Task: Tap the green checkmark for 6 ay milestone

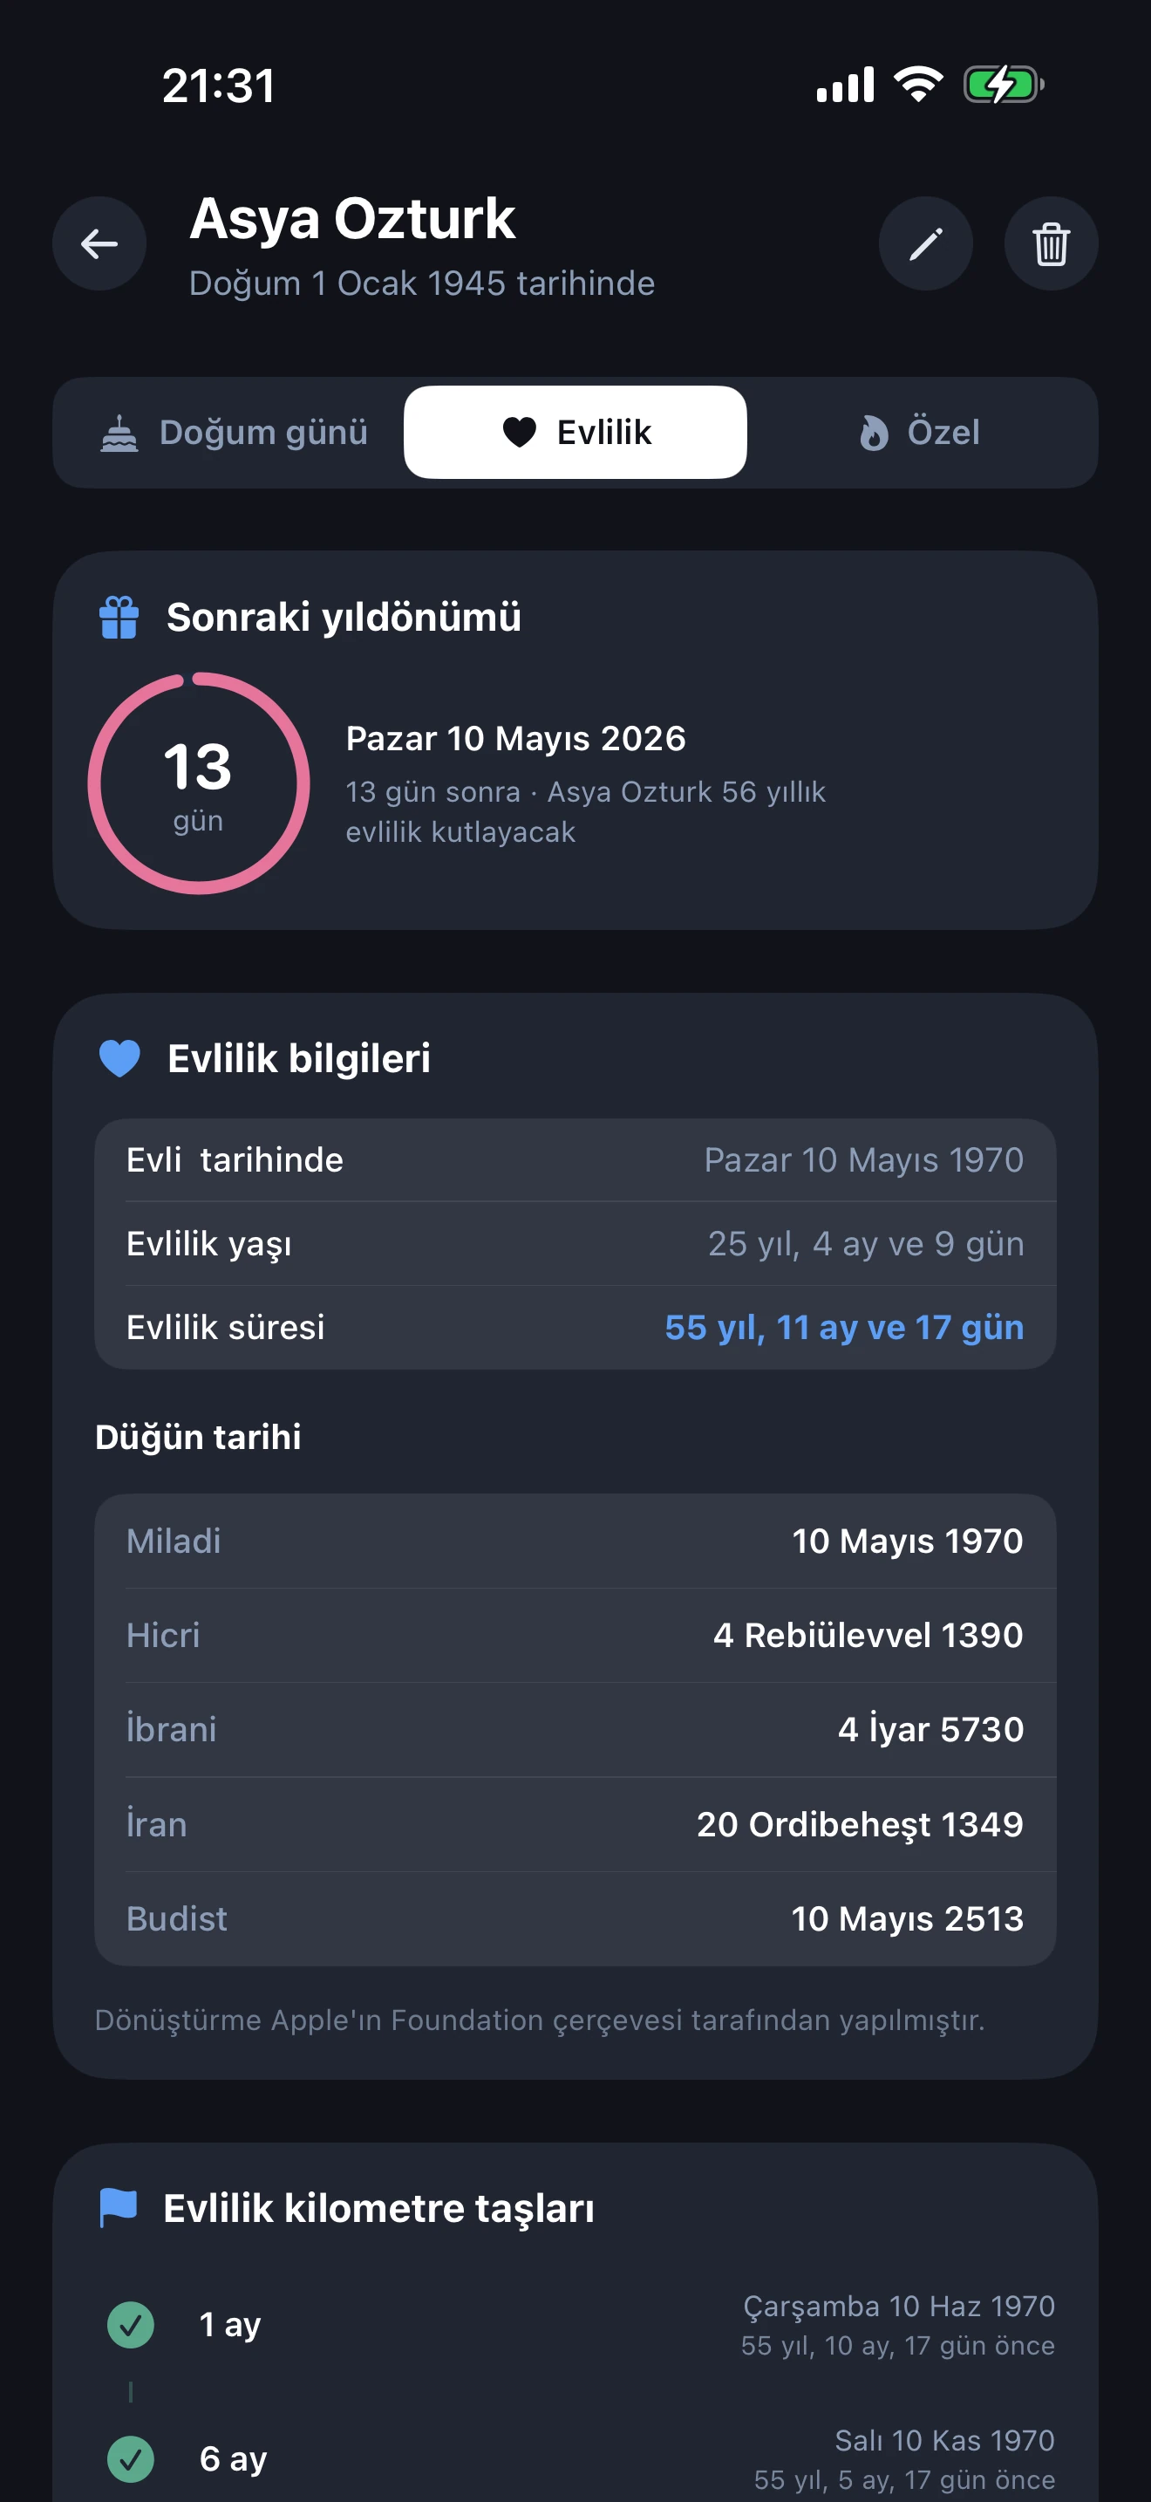Action: (x=130, y=2459)
